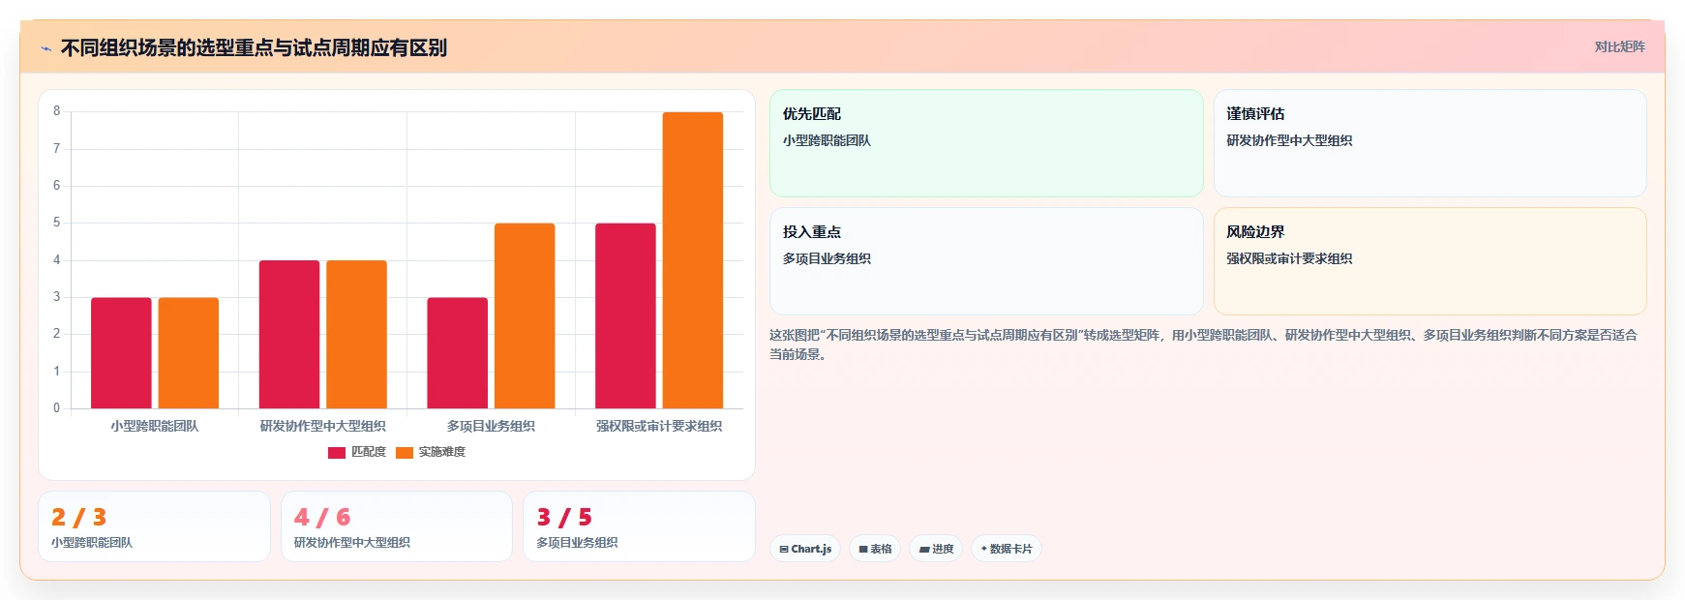
Task: Click the red bar for 小型跨职能团队
Action: (x=121, y=352)
